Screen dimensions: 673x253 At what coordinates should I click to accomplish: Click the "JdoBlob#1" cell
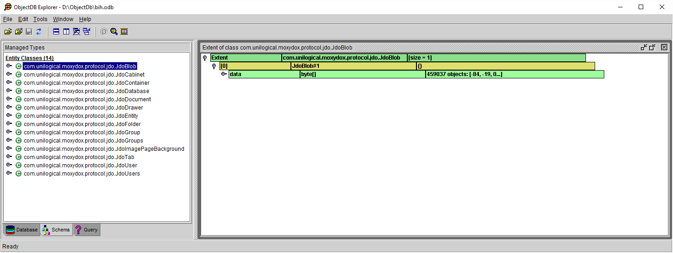353,66
